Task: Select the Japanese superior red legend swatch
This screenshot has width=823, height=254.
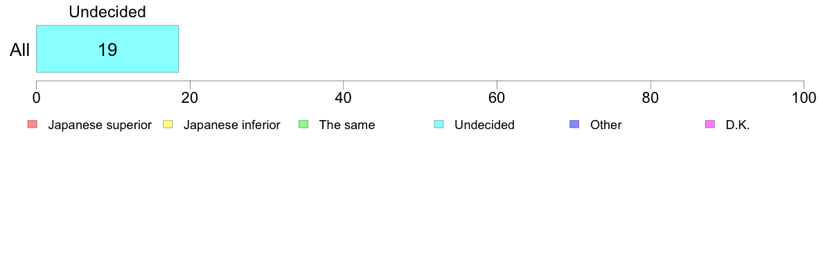Action: point(33,124)
